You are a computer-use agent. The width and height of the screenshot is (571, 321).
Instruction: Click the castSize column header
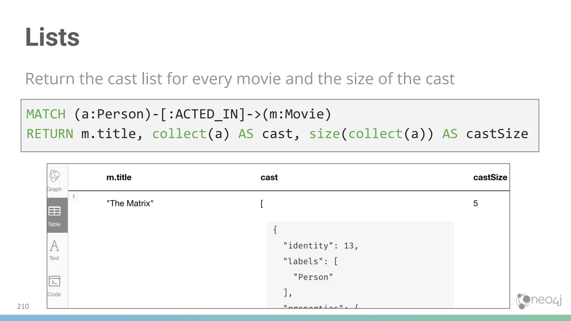490,177
